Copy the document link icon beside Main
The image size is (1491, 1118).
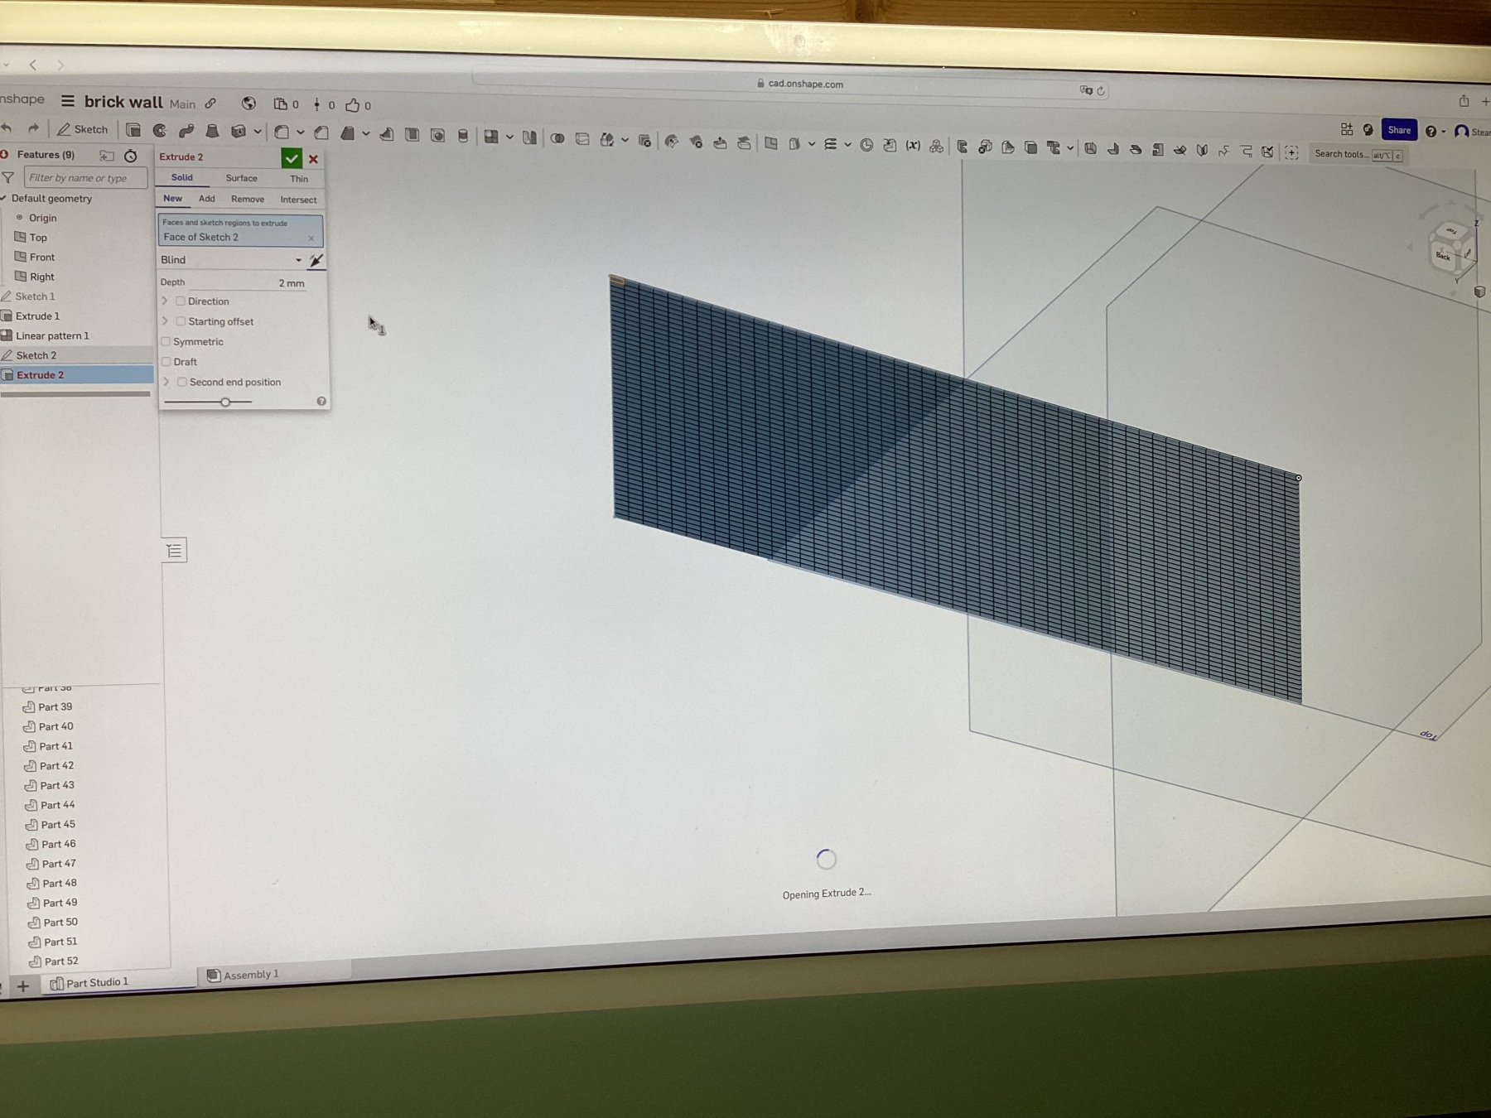coord(210,104)
